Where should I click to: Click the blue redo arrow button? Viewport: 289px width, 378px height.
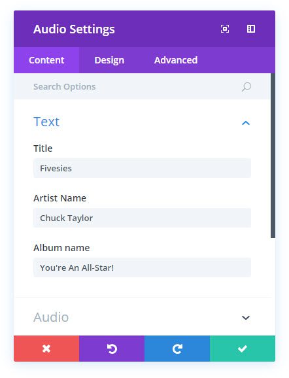click(177, 349)
